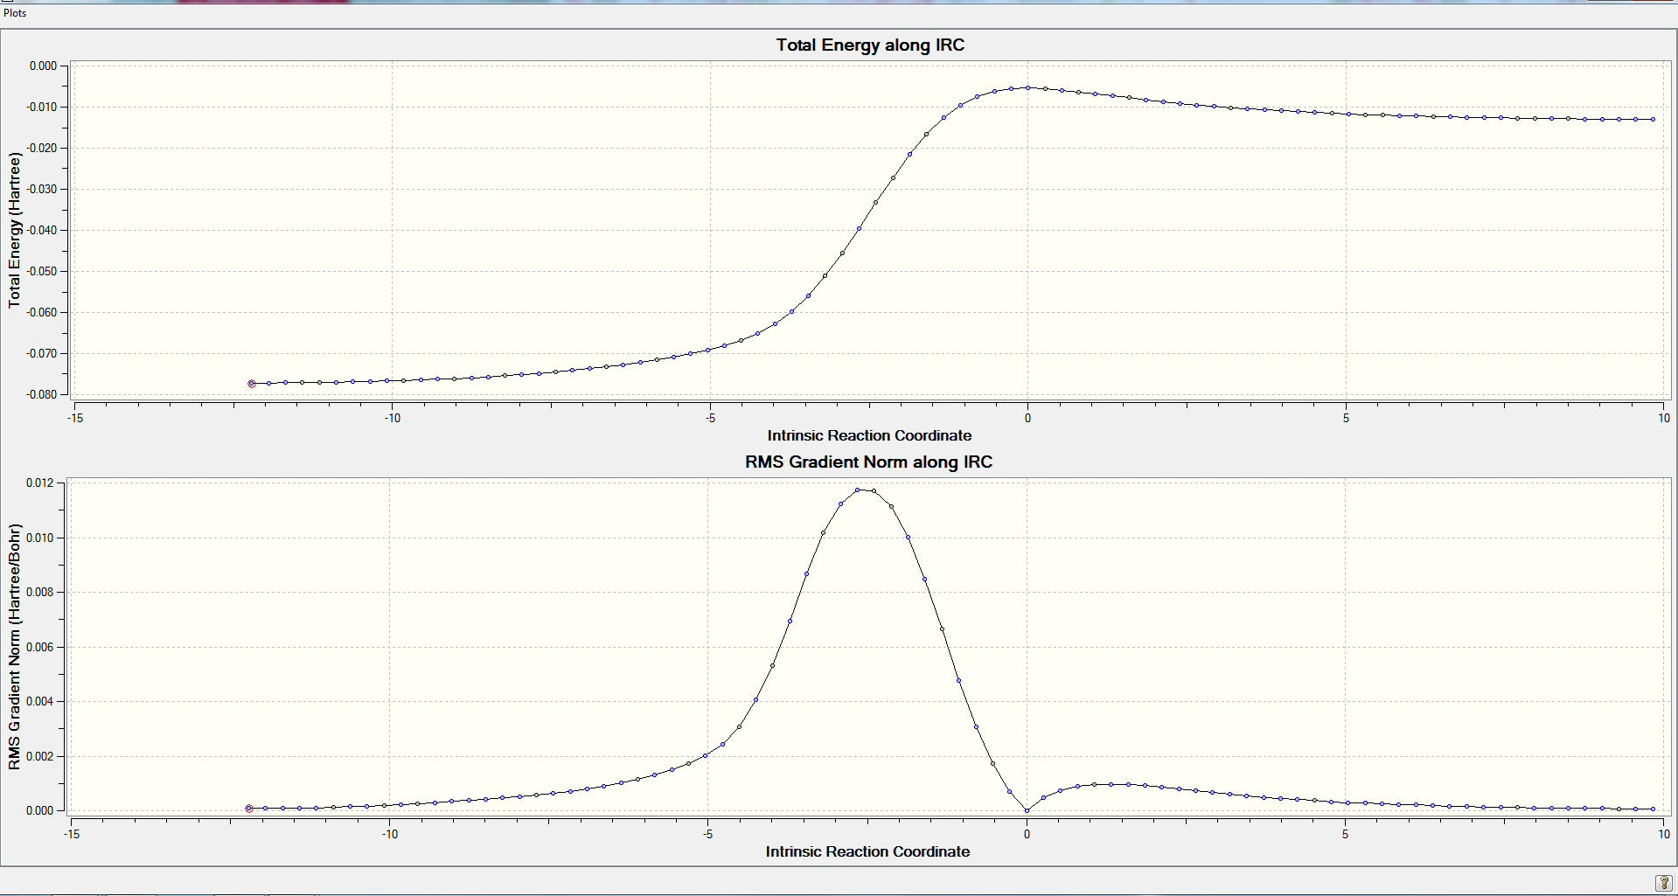Click the 'Total Energy along IRC' title
The width and height of the screenshot is (1678, 896).
pos(870,45)
